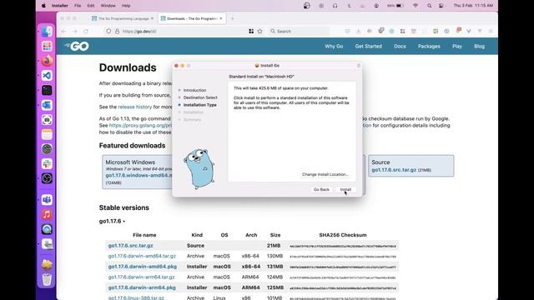This screenshot has height=300, width=534.
Task: Click the battery status in menu bar
Action: [395, 6]
